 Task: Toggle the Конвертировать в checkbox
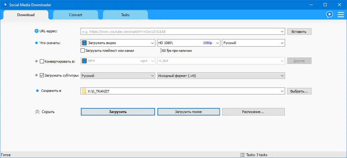(42, 61)
